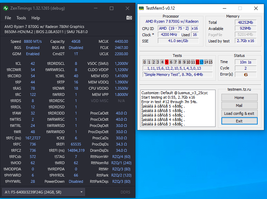Screen dimensions: 267x199
Task: Click the Clock 4200 MHz field
Action: [x=169, y=34]
